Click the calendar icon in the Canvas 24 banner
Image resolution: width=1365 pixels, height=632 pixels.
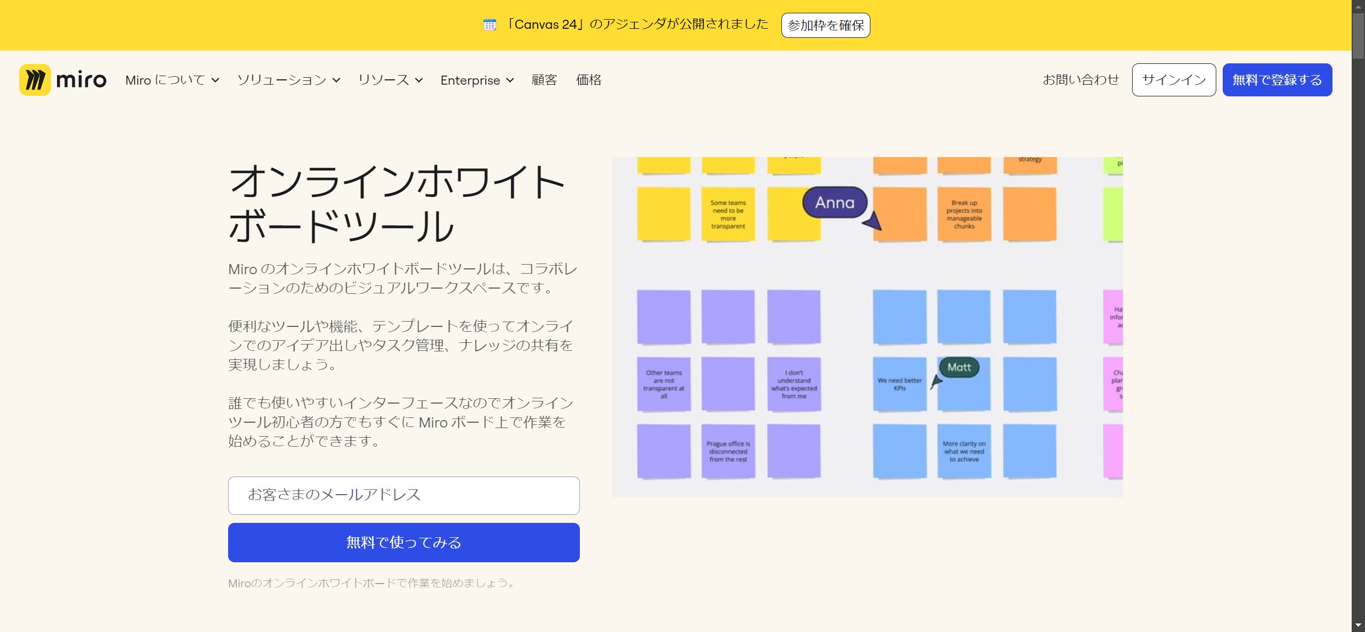click(489, 24)
